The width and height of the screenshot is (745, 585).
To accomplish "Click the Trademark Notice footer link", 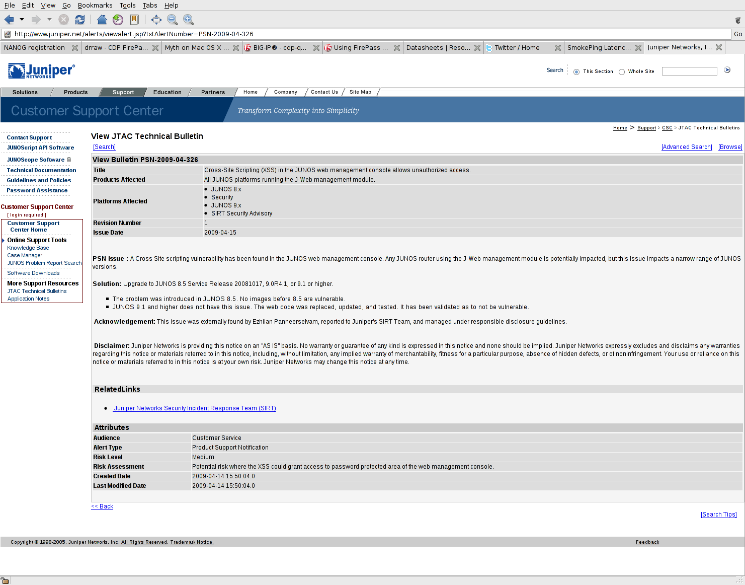I will click(192, 542).
